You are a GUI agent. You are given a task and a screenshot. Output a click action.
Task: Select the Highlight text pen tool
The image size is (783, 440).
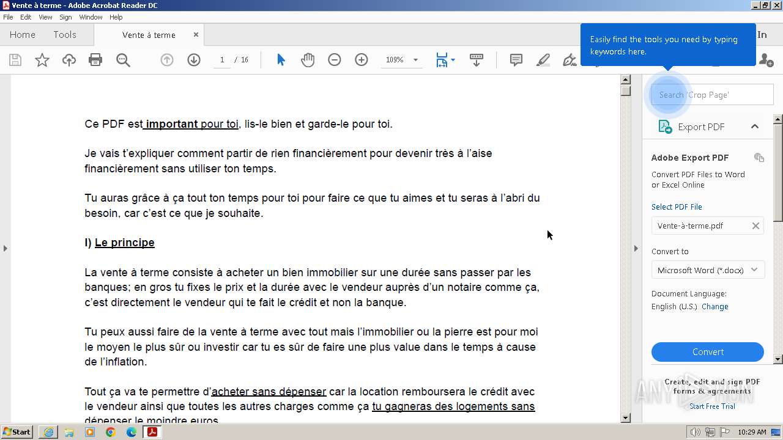pyautogui.click(x=543, y=60)
